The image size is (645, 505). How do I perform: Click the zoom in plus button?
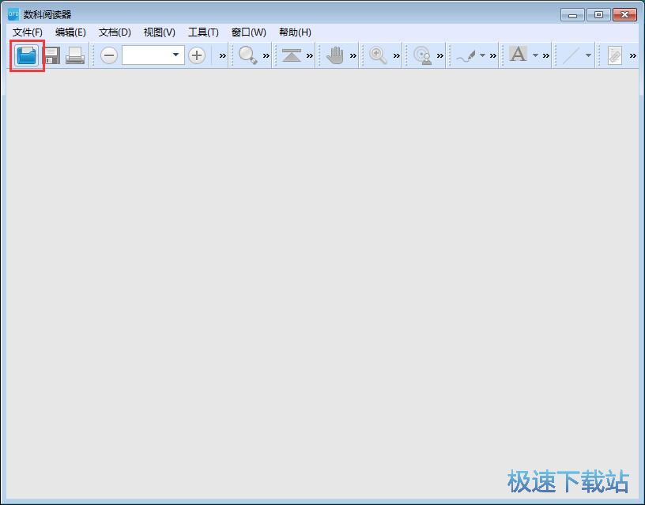[195, 55]
